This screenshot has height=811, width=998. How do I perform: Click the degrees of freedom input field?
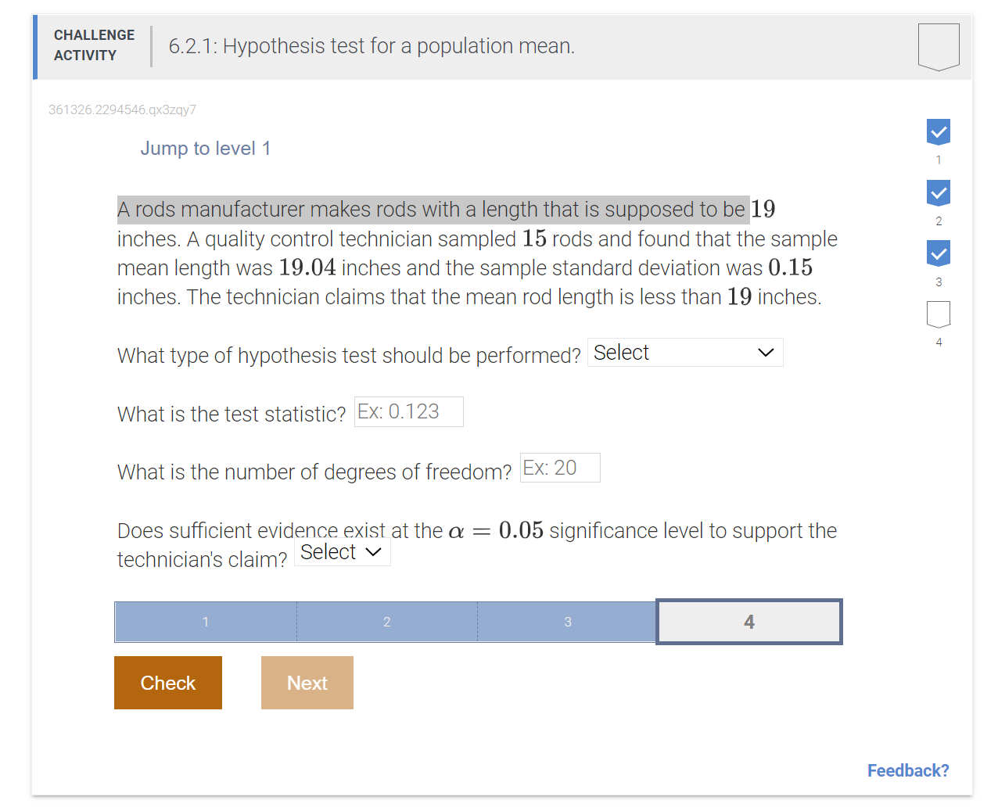[560, 467]
